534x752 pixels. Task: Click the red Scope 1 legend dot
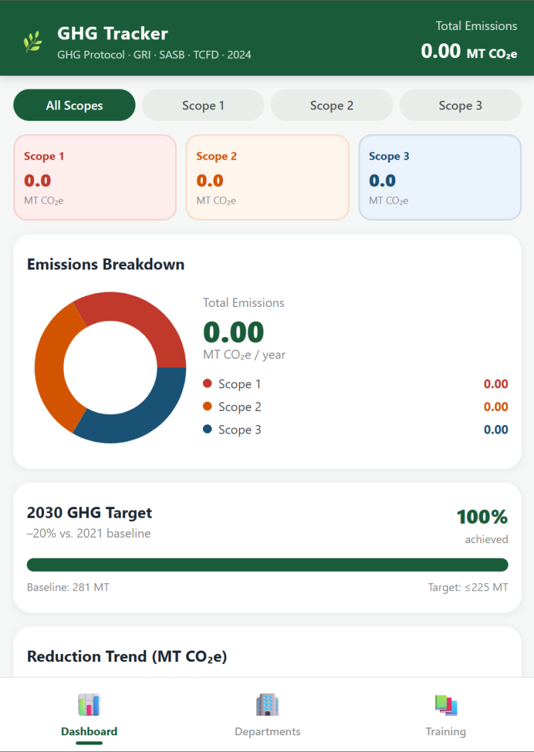tap(207, 384)
